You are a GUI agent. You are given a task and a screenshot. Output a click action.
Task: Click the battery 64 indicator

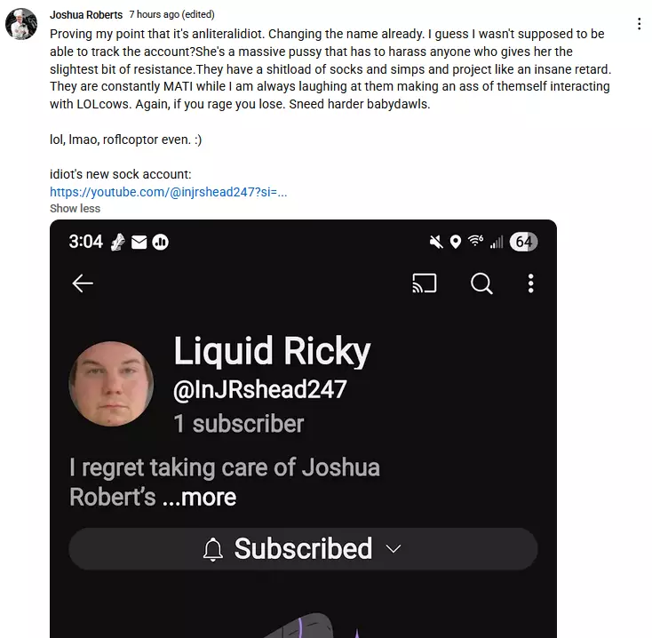(523, 242)
